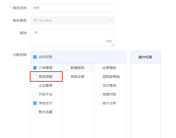Check the 结算对账 checkbox
The width and height of the screenshot is (176, 138).
click(x=99, y=94)
